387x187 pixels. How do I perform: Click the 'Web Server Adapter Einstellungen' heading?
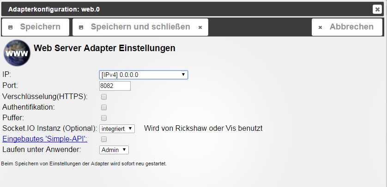pos(105,48)
